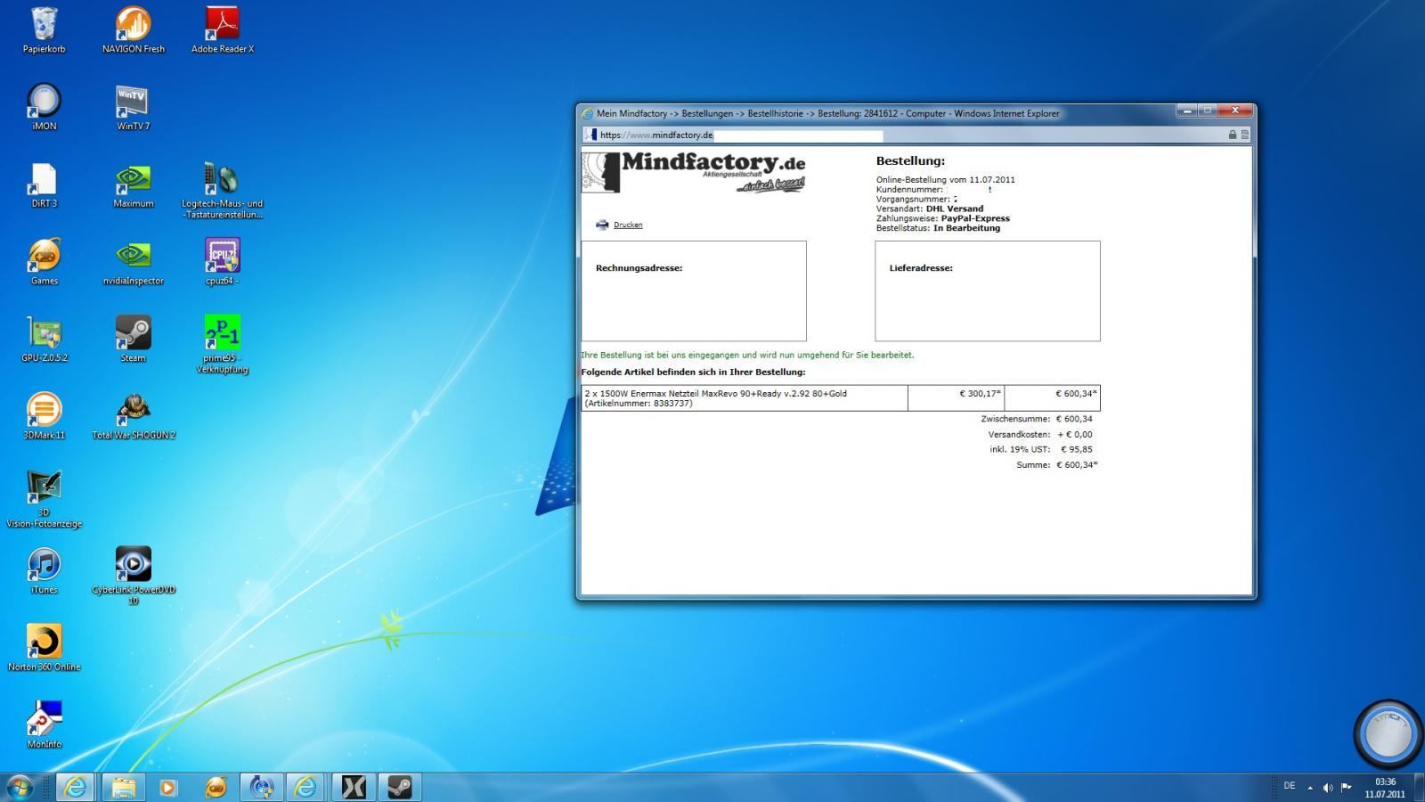Select Total War SHOGUN 2 desktop icon
1425x802 pixels.
(133, 416)
